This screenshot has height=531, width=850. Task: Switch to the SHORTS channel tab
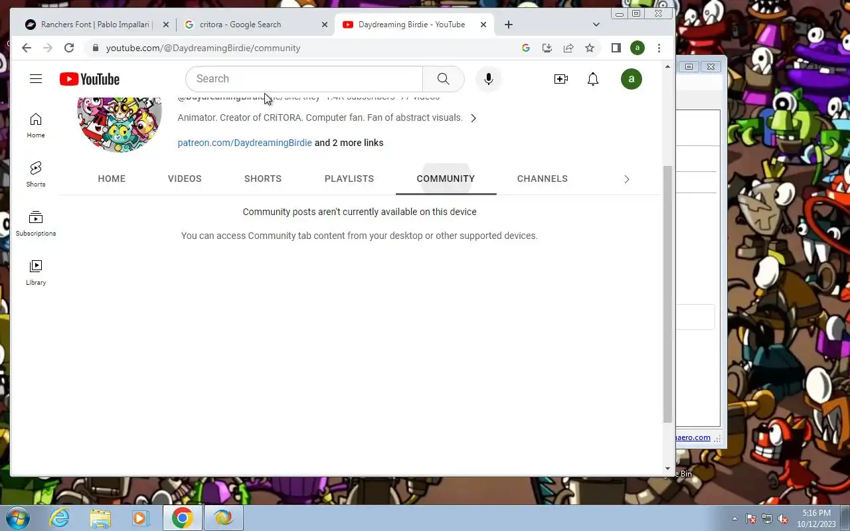pos(263,179)
